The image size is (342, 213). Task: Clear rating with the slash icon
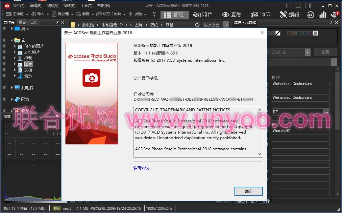pyautogui.click(x=278, y=33)
